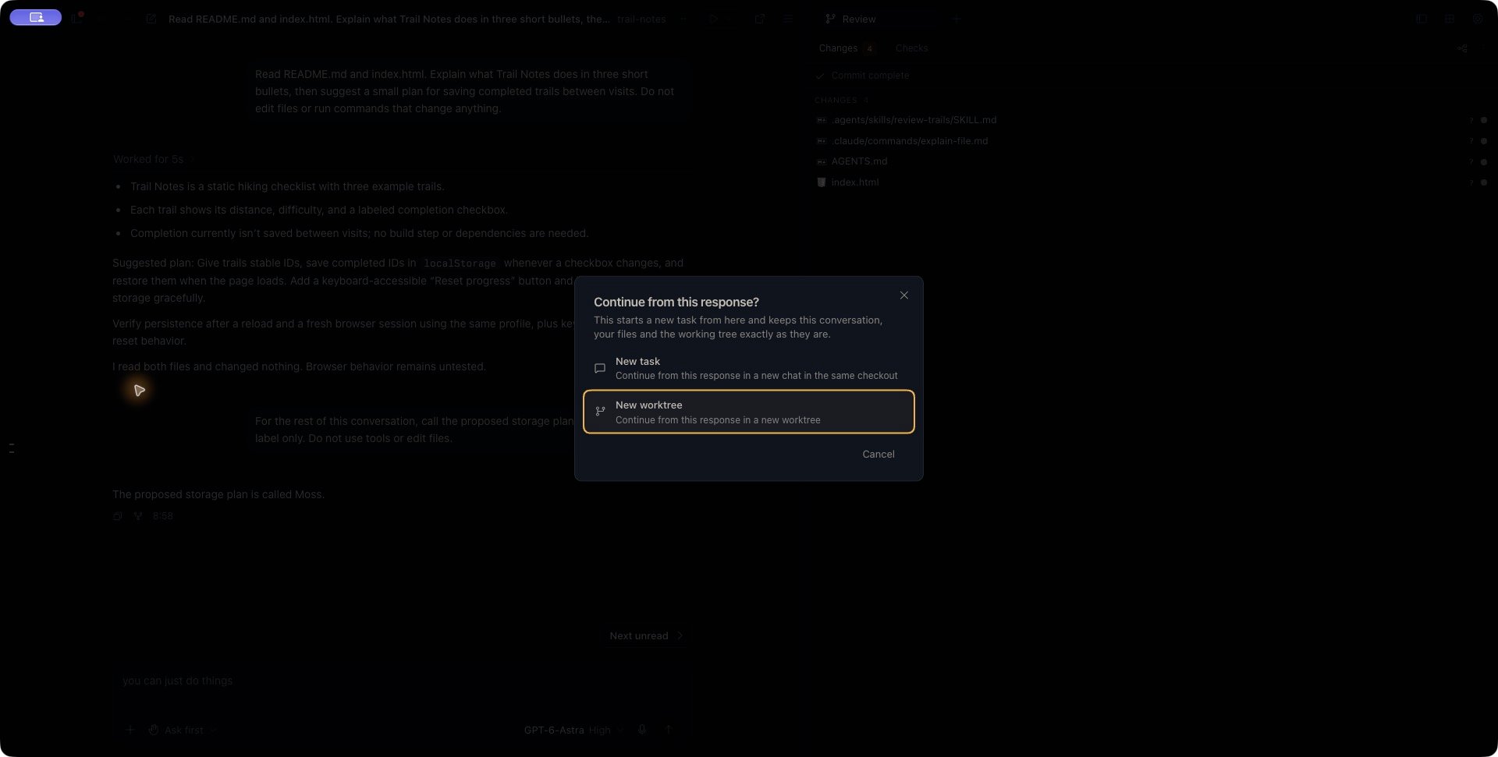Click the localStorage code snippet
Image resolution: width=1498 pixels, height=757 pixels.
(460, 264)
